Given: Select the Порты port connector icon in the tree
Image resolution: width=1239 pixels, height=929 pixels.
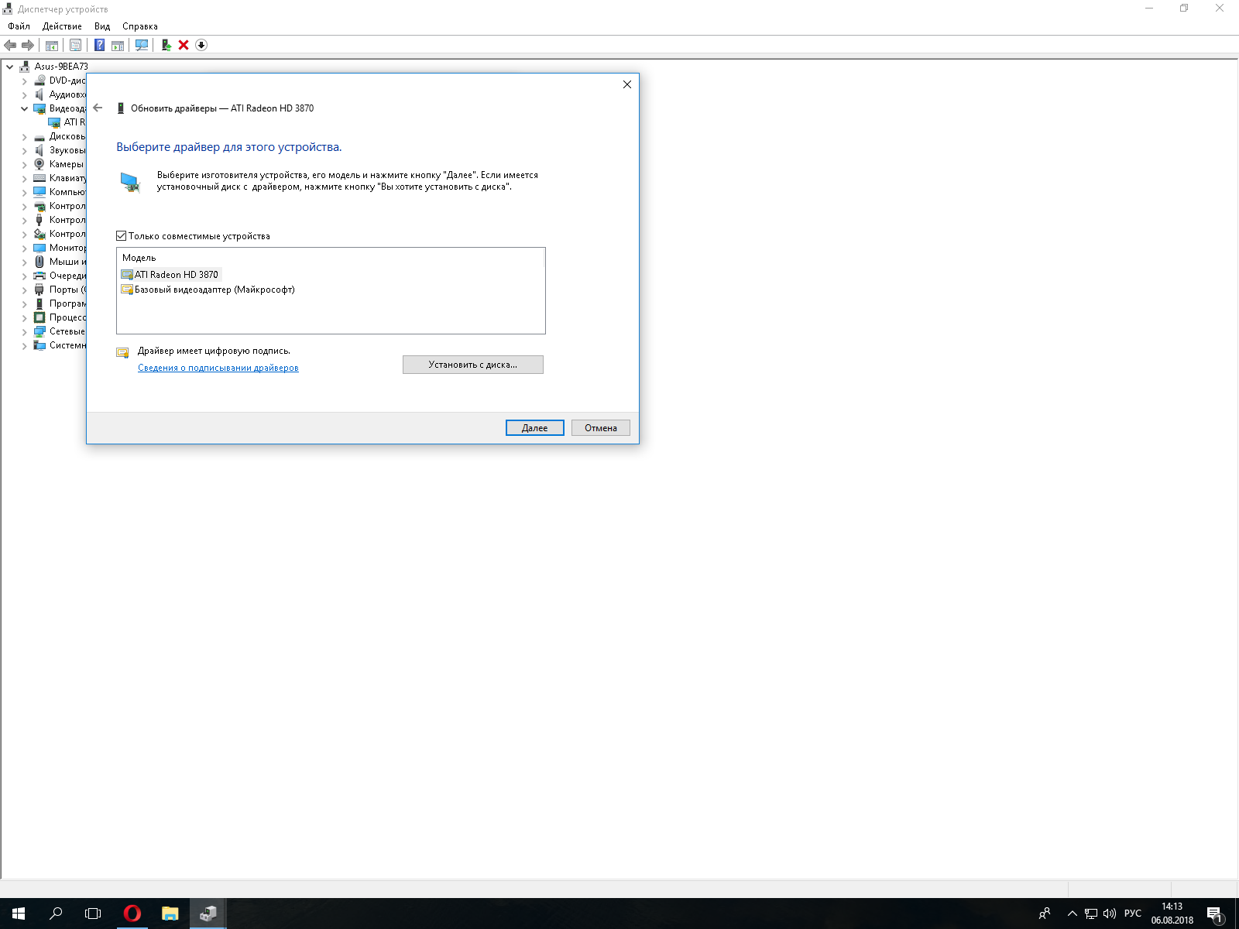Looking at the screenshot, I should (x=39, y=290).
